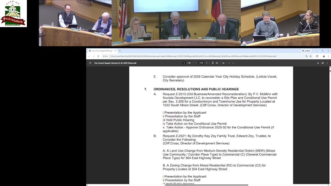The width and height of the screenshot is (331, 186).
Task: Click the zoom percentage field
Action: (201, 63)
